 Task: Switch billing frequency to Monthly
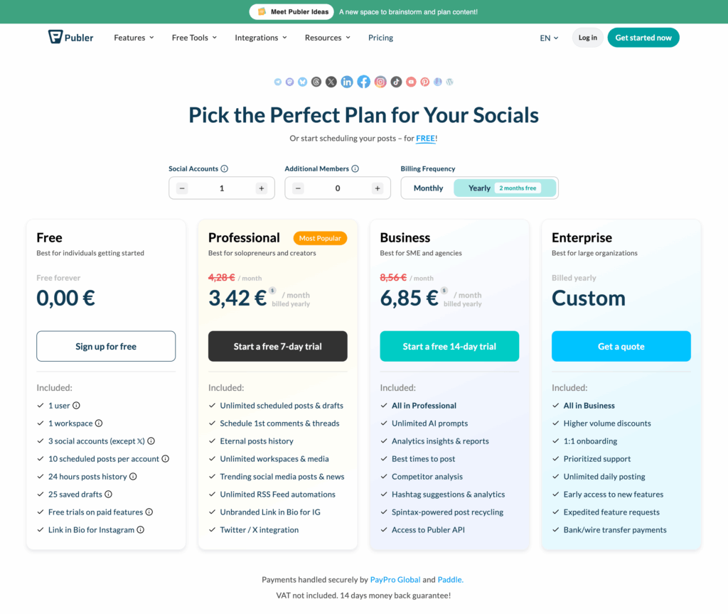click(427, 188)
